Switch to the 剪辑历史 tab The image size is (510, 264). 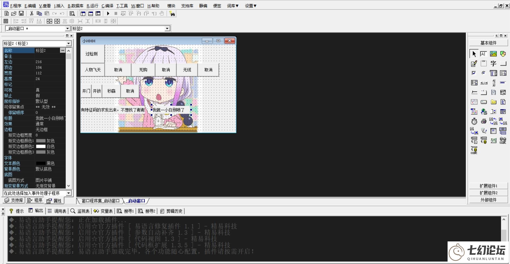click(171, 211)
